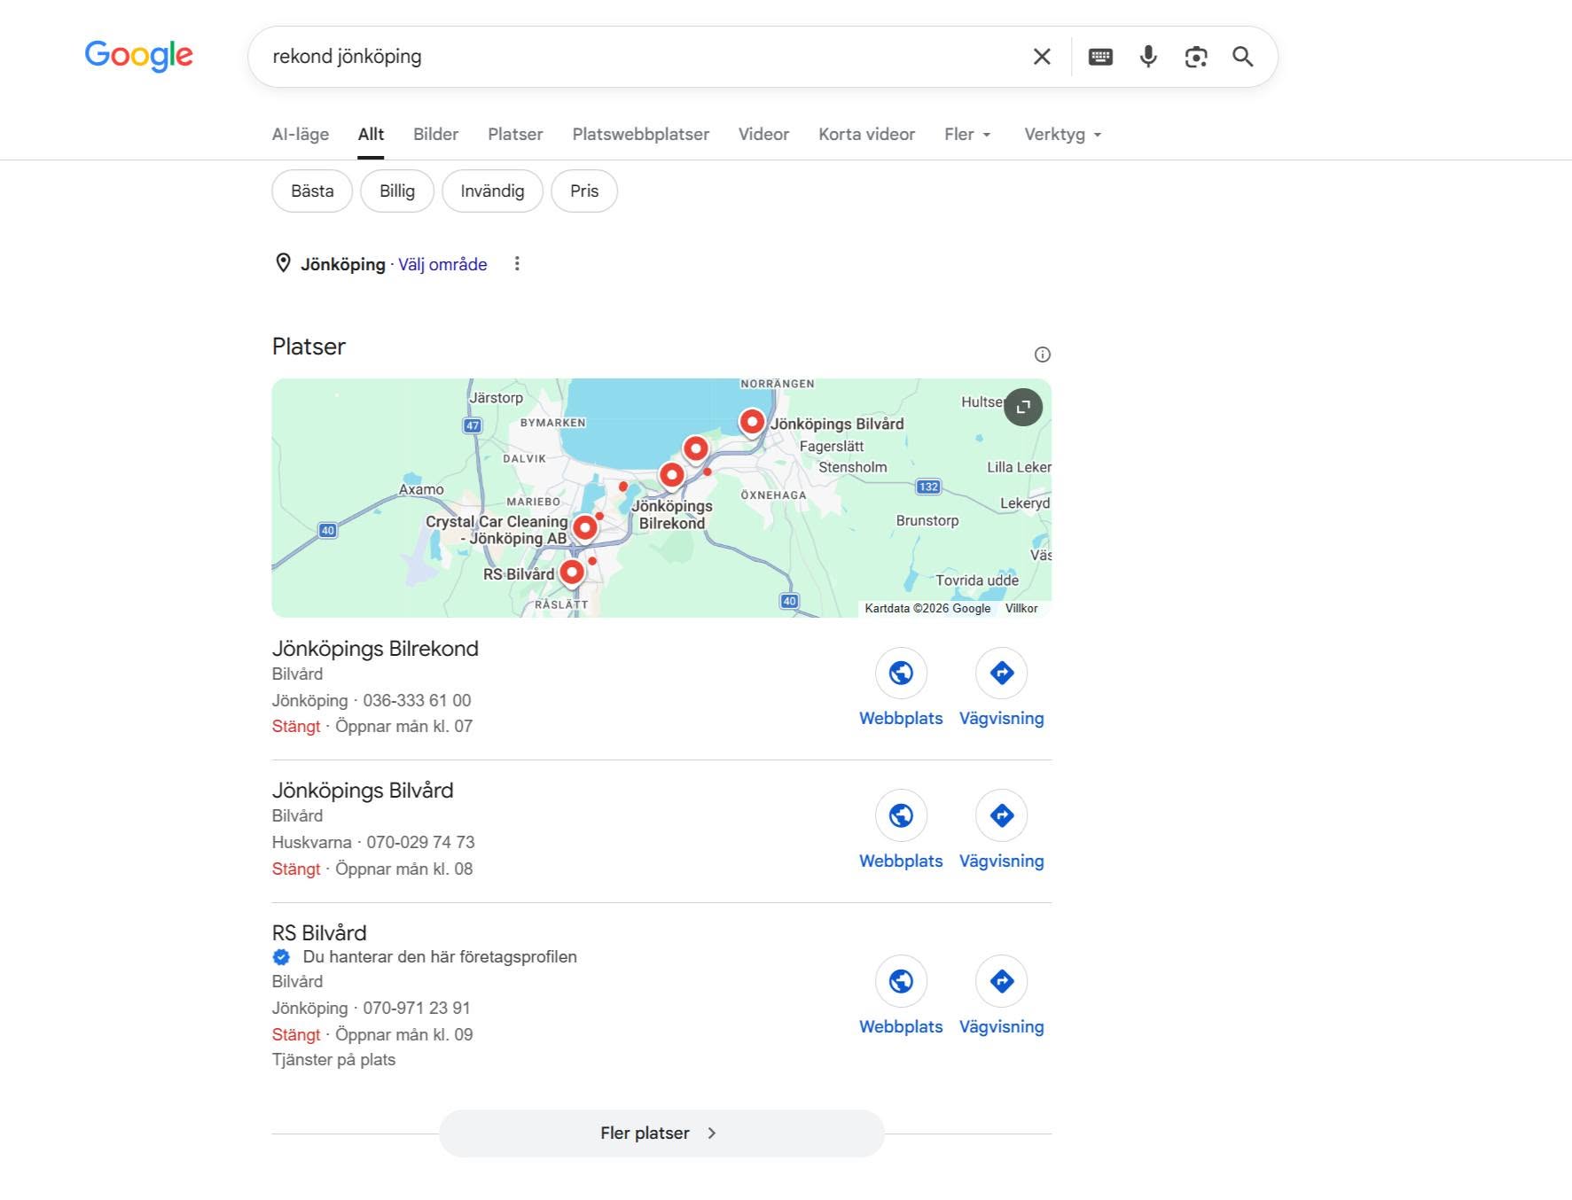Click the road 47 marker on map
The height and width of the screenshot is (1200, 1572).
(473, 425)
